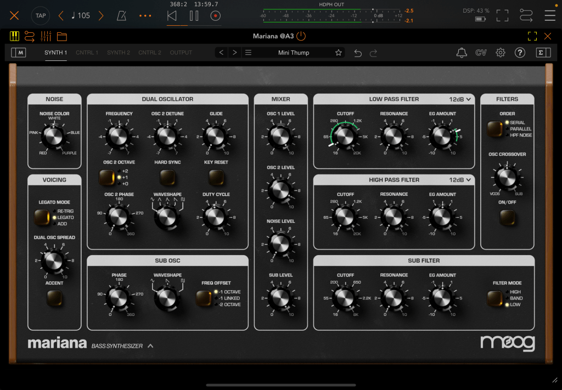Click the Low Pass Filter Cutoff knob
The height and width of the screenshot is (390, 562).
(345, 135)
